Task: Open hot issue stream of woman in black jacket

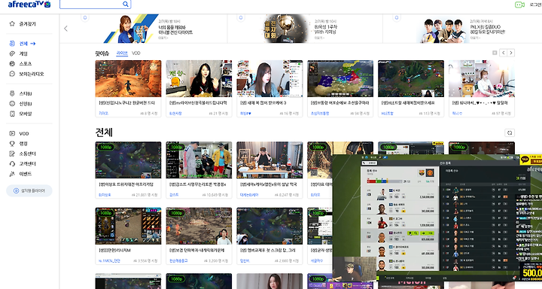Action: 199,78
